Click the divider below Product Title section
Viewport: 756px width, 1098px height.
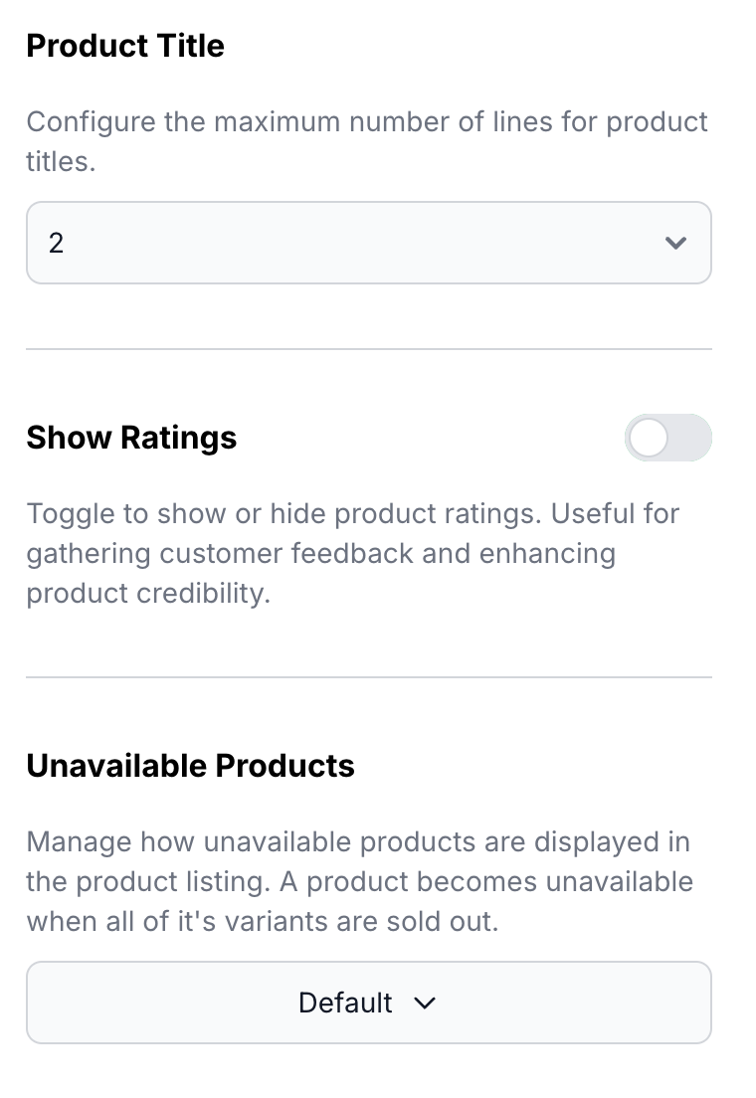368,349
